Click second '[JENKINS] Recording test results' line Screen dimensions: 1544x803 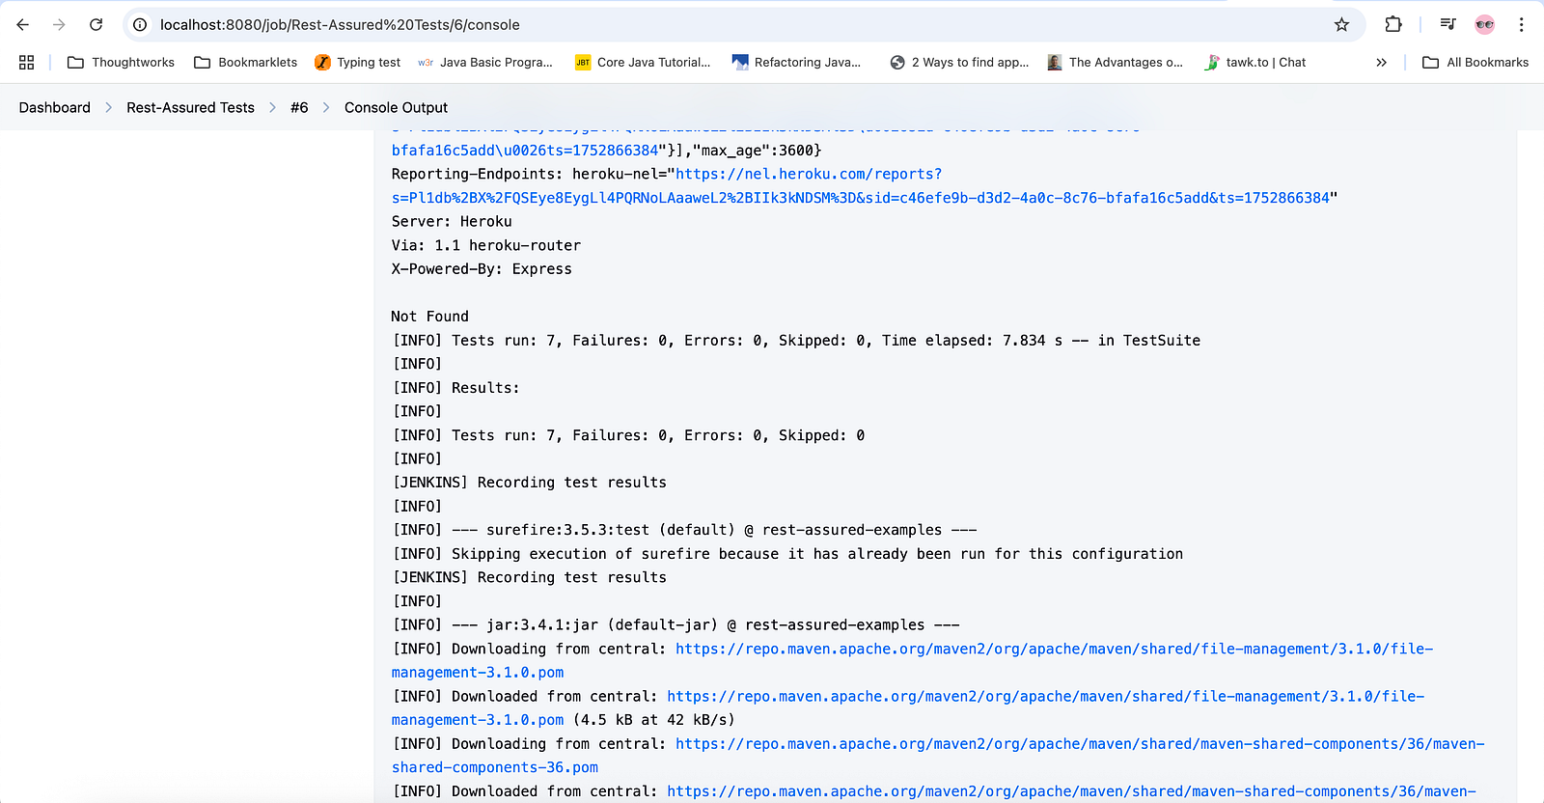(x=529, y=578)
